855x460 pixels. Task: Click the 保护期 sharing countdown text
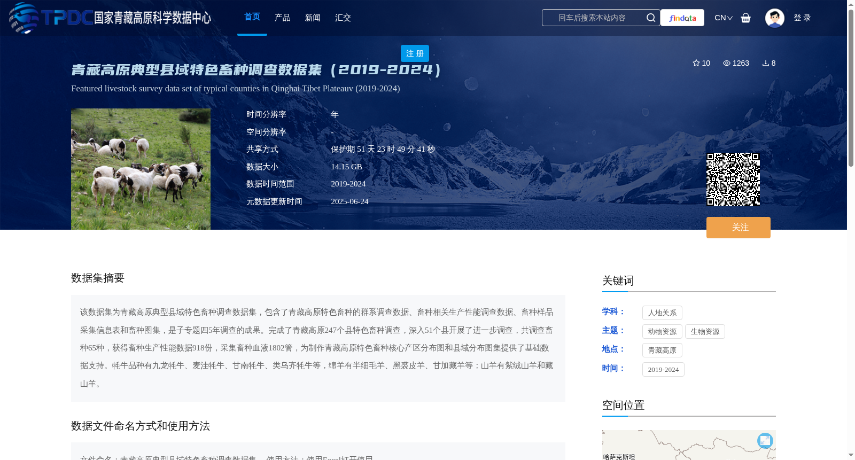(x=383, y=149)
